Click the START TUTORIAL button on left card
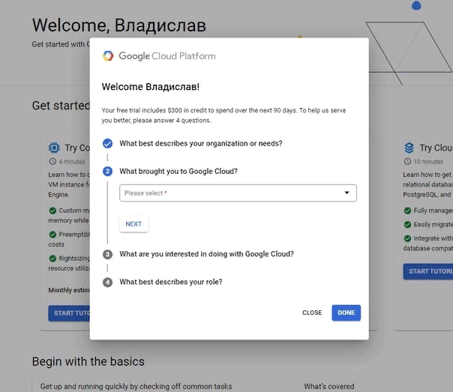Screen dimensions: 453x392 (69, 313)
